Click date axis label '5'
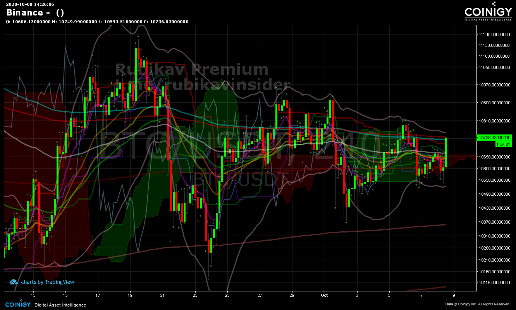 tap(389, 294)
